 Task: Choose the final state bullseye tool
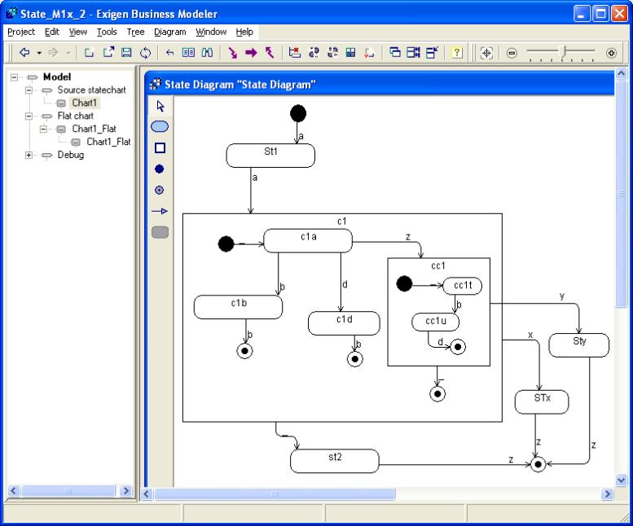[160, 190]
